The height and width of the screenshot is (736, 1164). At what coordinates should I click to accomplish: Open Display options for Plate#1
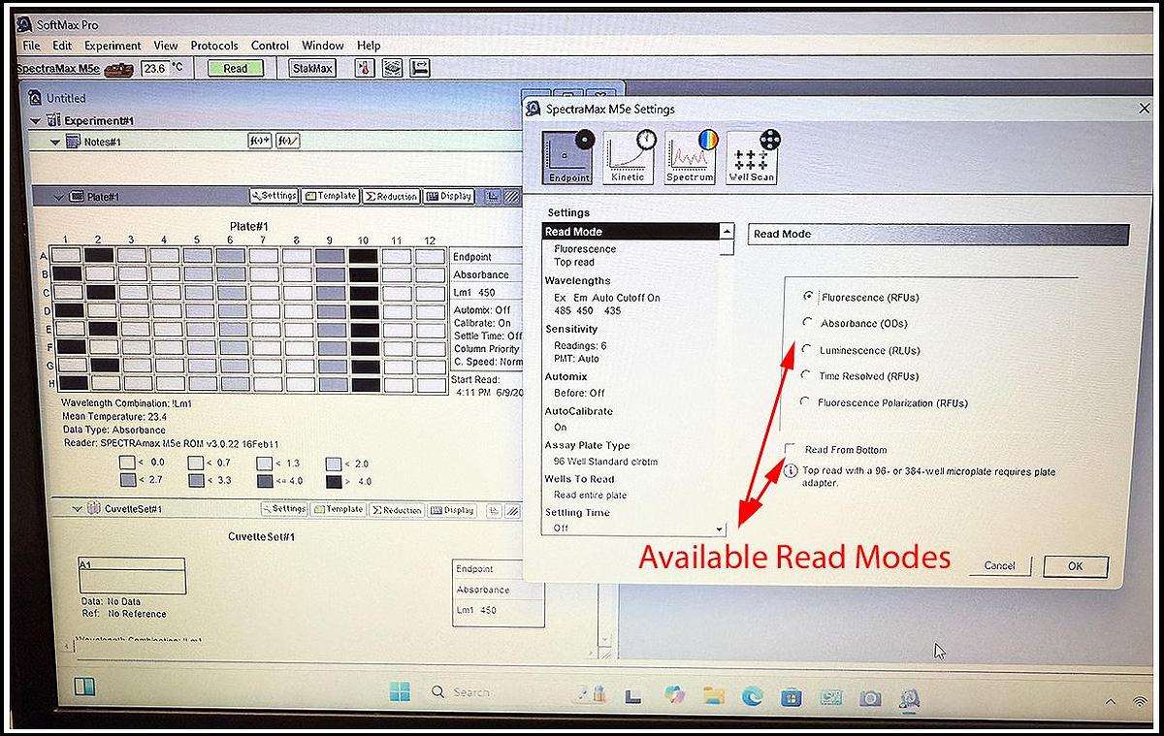(x=448, y=195)
